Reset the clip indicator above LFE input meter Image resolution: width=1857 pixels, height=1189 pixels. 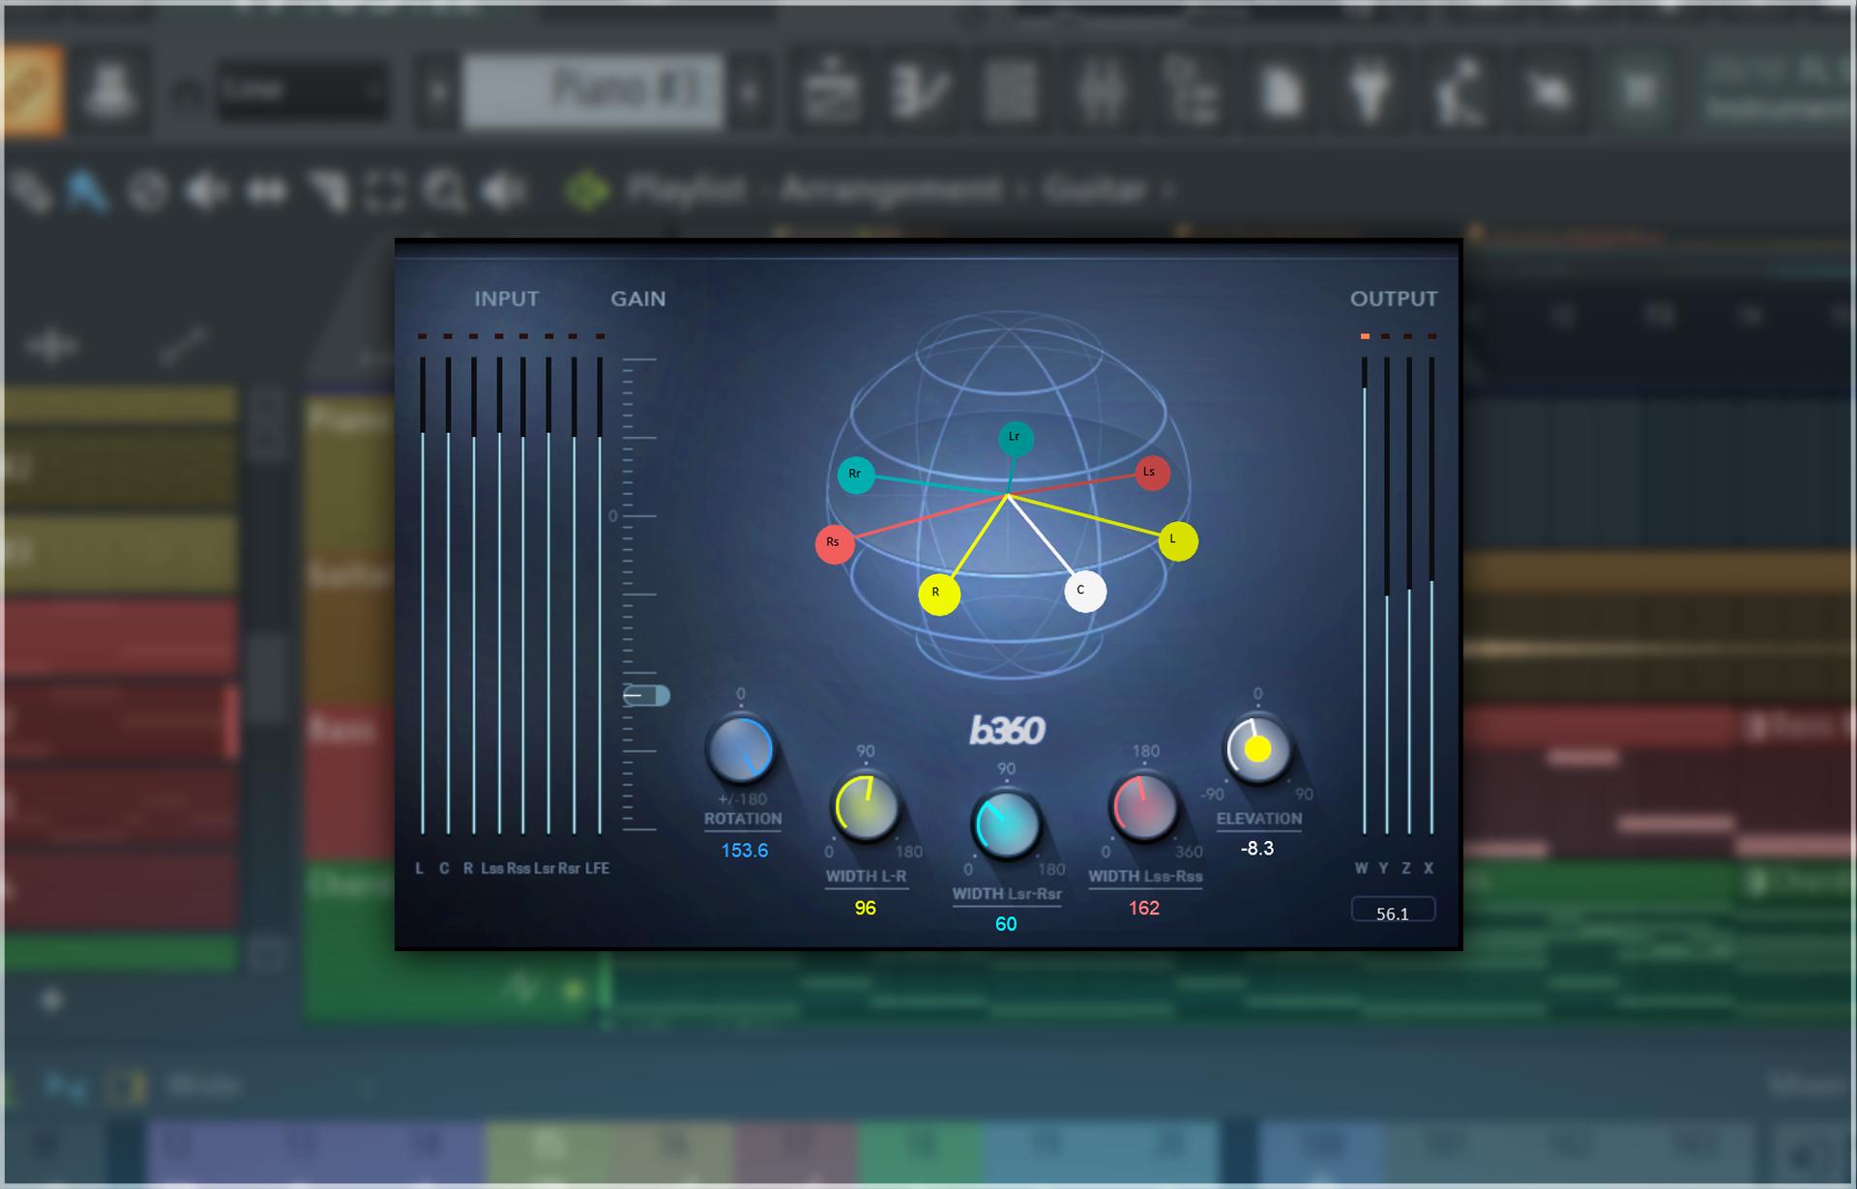(600, 336)
